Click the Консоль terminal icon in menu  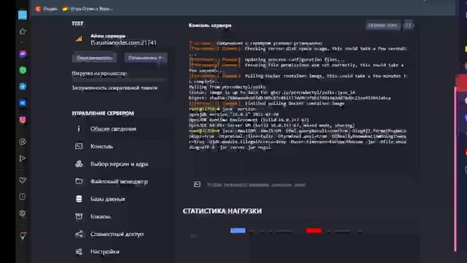[79, 146]
